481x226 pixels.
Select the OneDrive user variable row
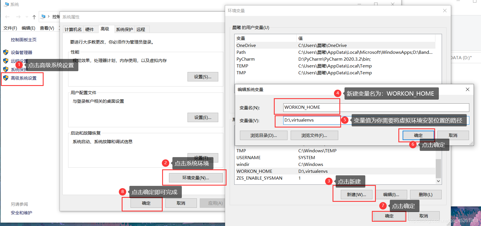point(335,46)
